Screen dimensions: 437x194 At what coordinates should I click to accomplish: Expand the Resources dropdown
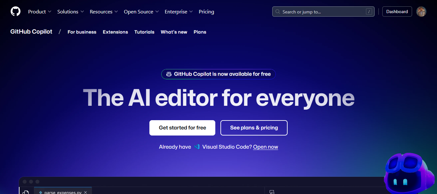(x=104, y=12)
